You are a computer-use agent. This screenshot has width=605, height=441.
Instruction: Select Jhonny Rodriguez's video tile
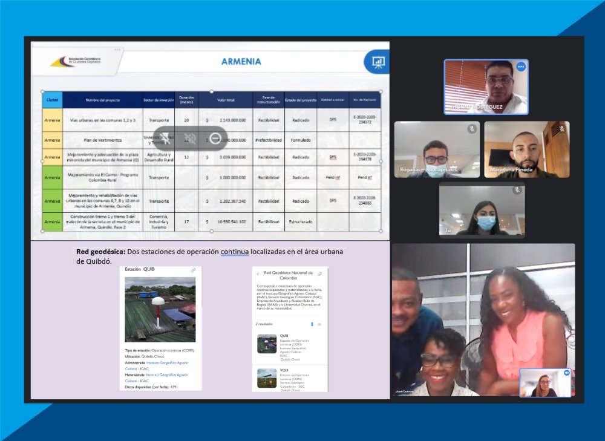[486, 87]
